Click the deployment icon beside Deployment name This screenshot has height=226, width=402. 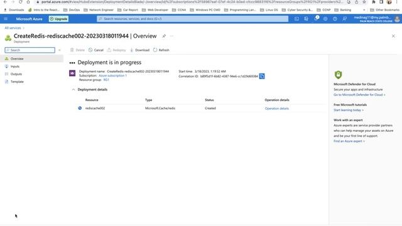[72, 73]
